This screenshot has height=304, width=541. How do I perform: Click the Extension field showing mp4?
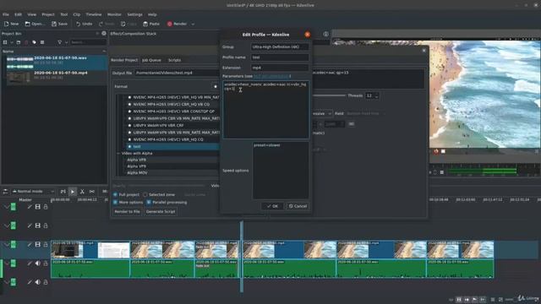click(x=280, y=68)
